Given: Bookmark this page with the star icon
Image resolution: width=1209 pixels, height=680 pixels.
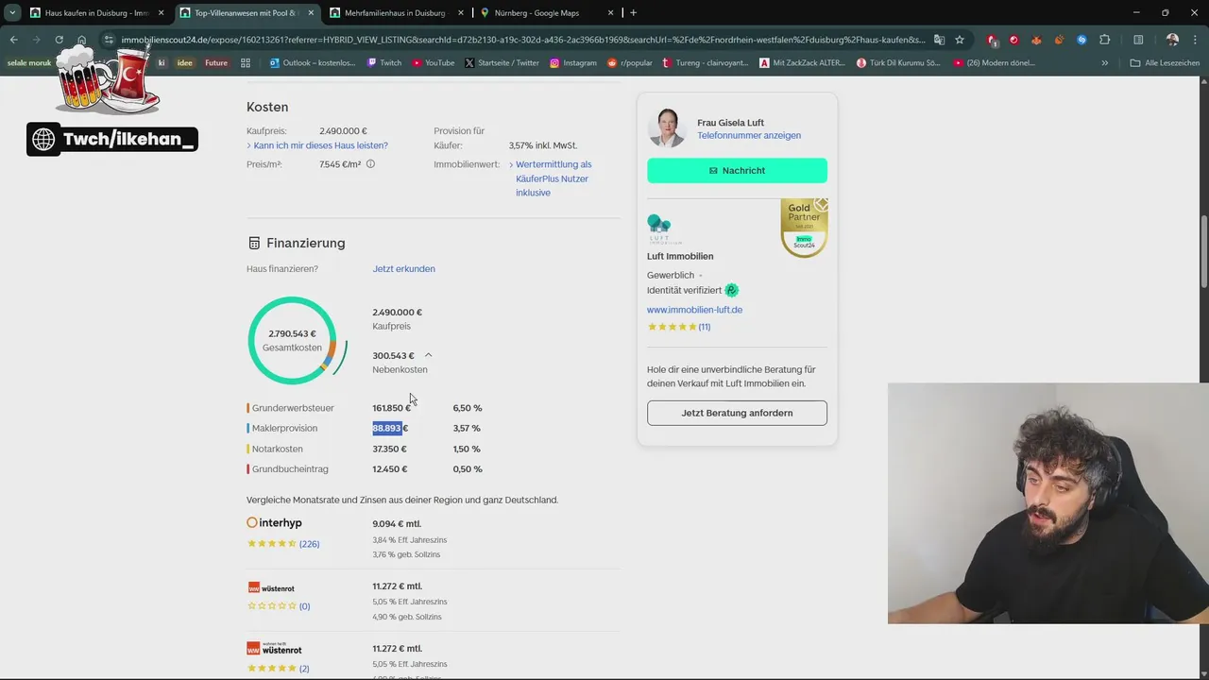Looking at the screenshot, I should pos(960,40).
